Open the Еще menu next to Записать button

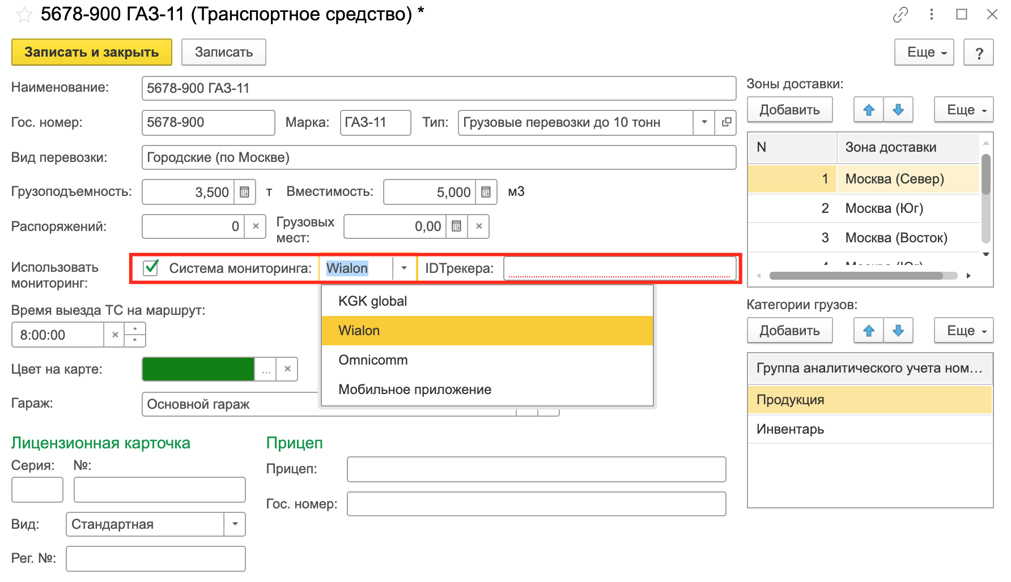click(923, 52)
